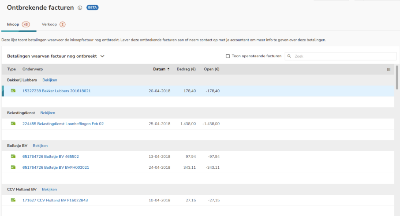Click the info icon beside Ontbrekende facturen
The width and height of the screenshot is (400, 216).
80,8
